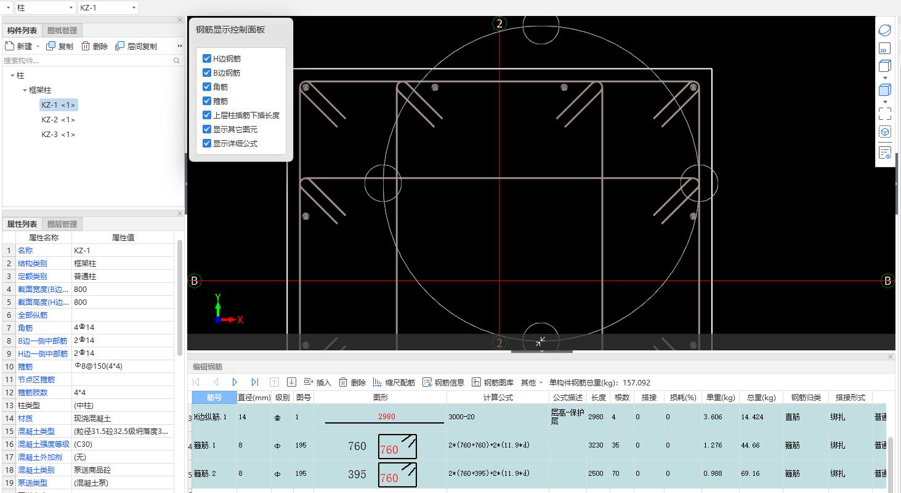The image size is (901, 493).
Task: Click the search magnifier icon
Action: 177,61
